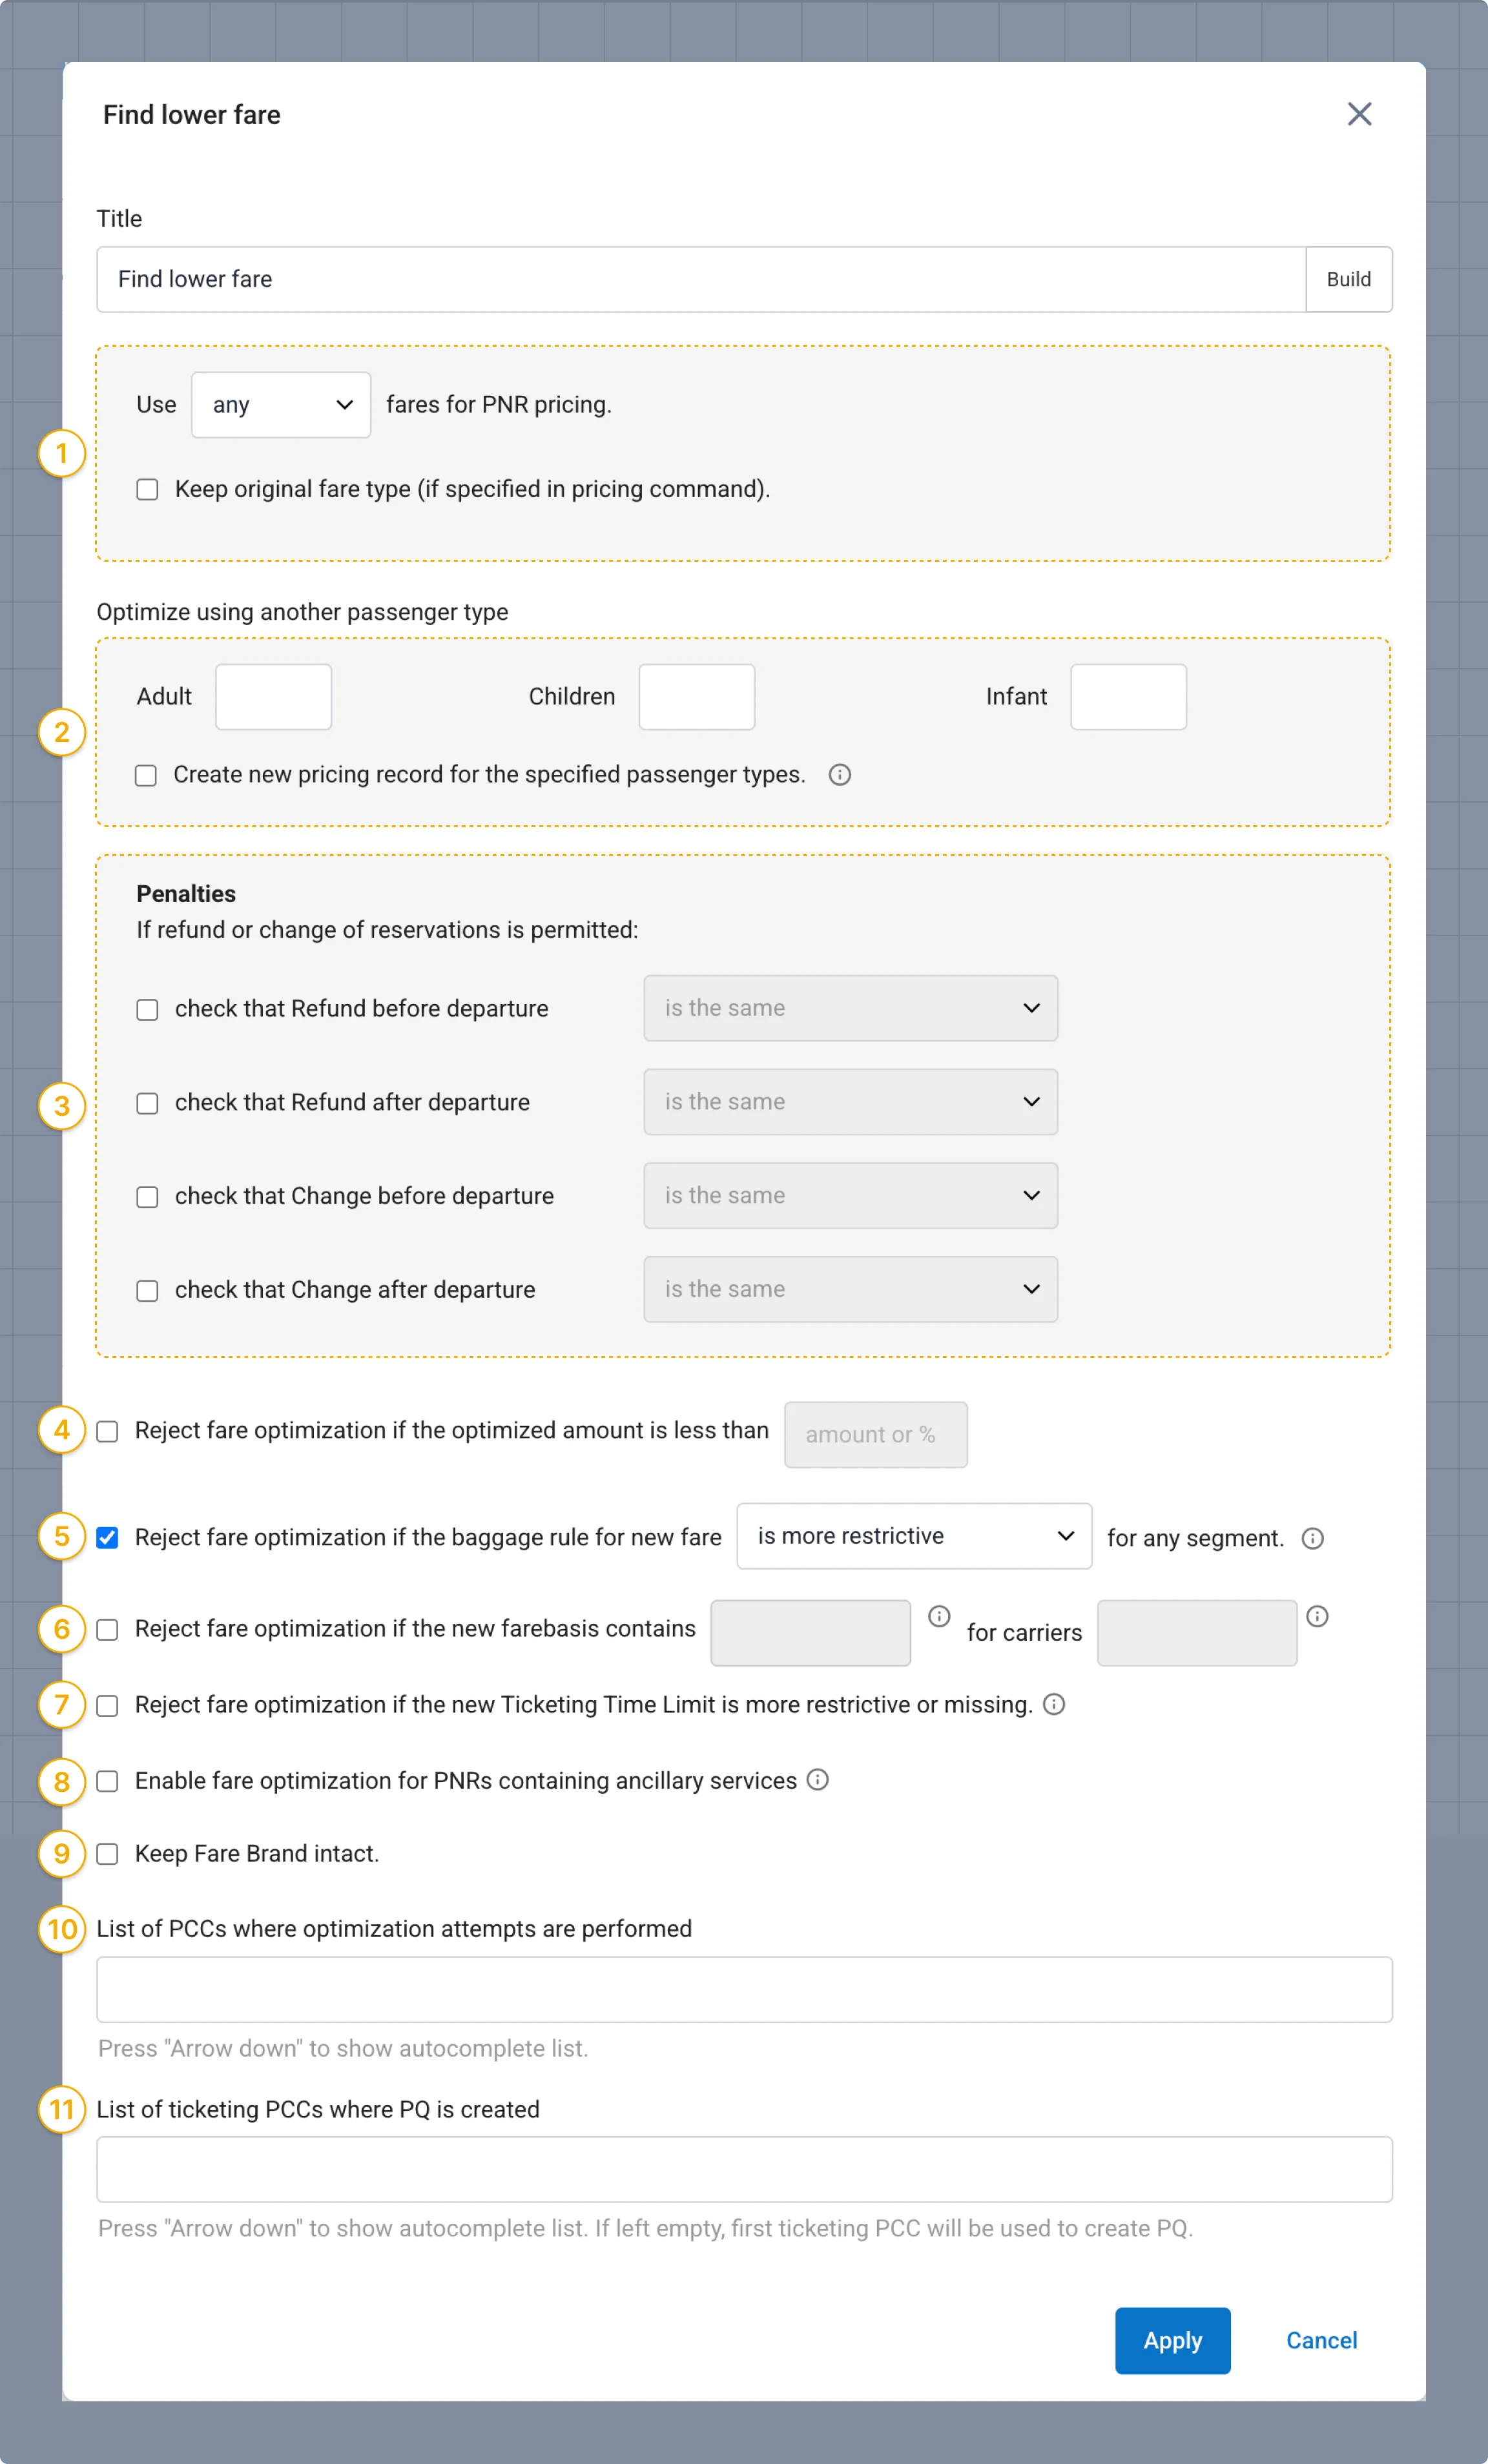Viewport: 1488px width, 2464px height.
Task: Click info icon after 'for any segment'
Action: (x=1312, y=1538)
